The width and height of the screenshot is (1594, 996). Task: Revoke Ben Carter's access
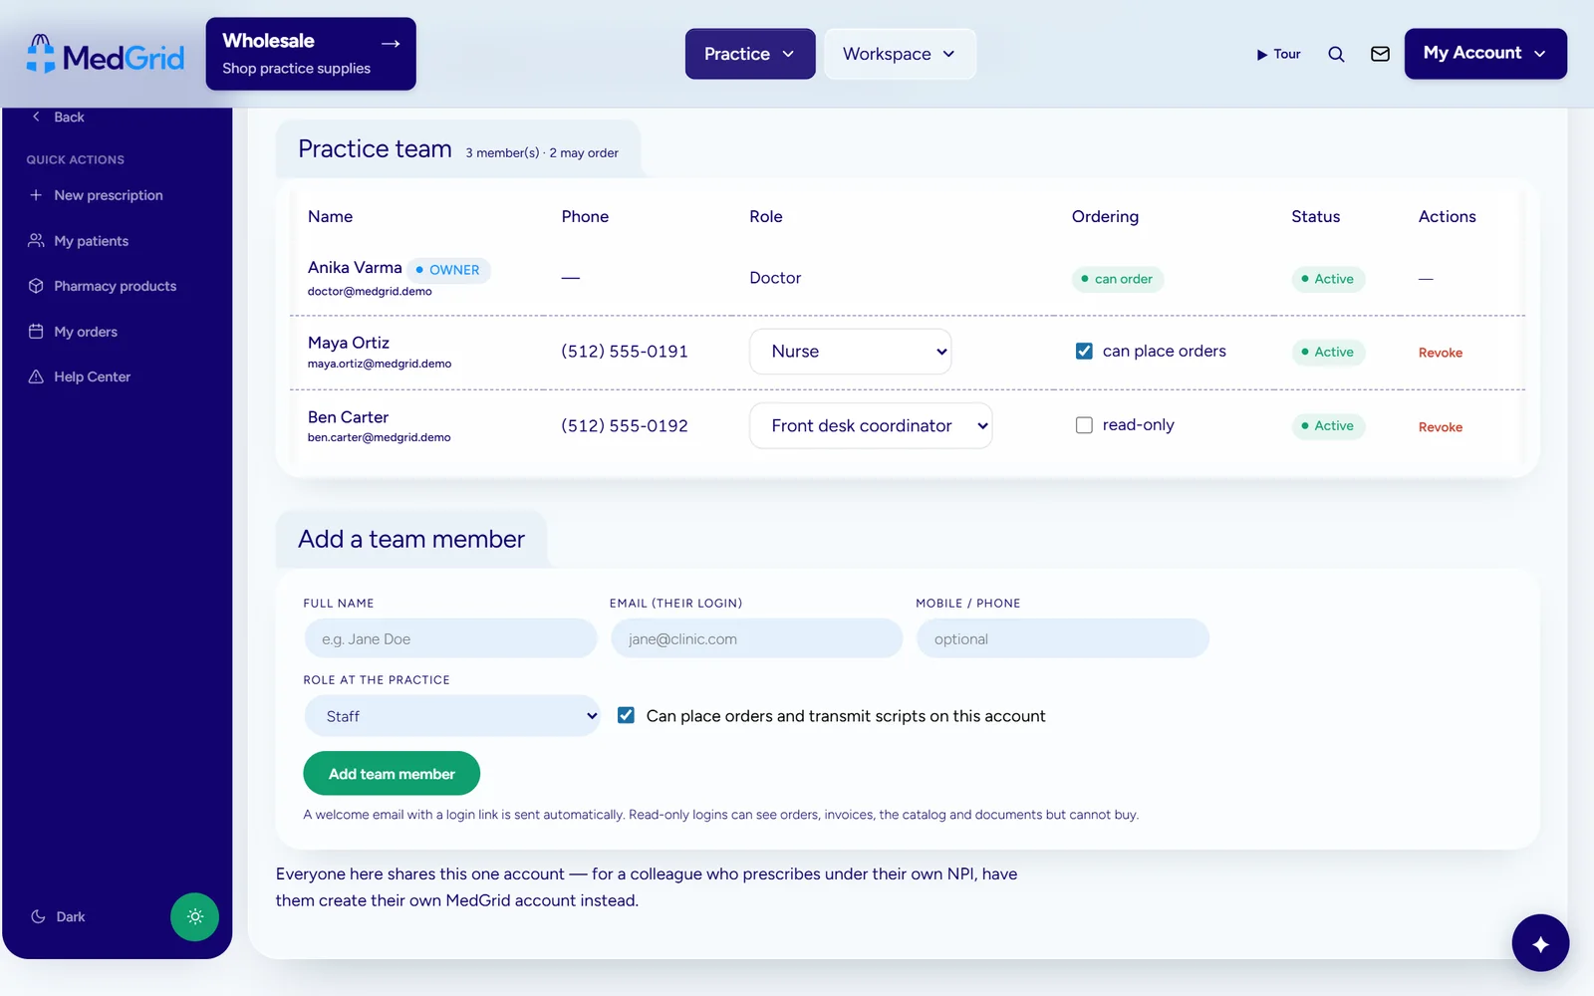(1441, 427)
